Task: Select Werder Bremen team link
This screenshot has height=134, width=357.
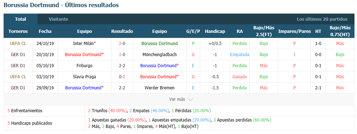Action: 159,88
